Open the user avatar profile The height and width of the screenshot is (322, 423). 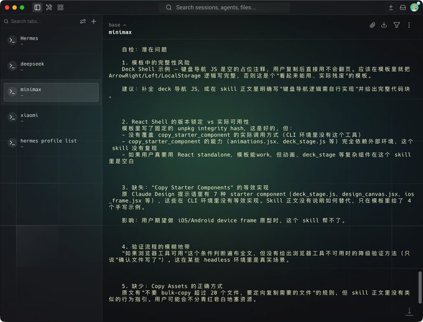414,7
